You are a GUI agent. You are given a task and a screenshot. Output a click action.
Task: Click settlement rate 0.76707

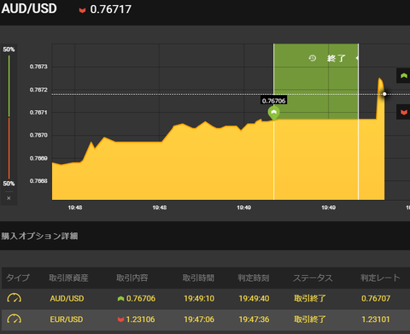click(376, 298)
